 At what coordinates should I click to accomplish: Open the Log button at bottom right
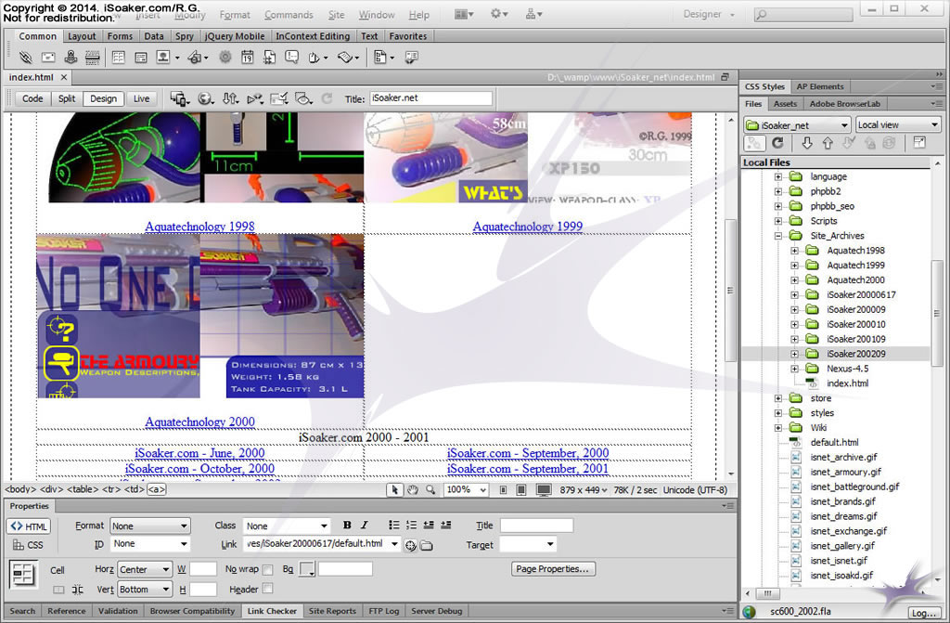pyautogui.click(x=924, y=613)
